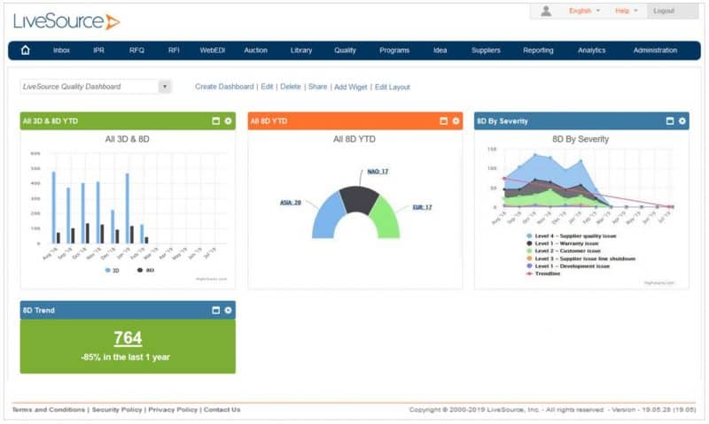Open settings gear of 8D Trend widget
This screenshot has height=424, width=709.
(x=228, y=310)
